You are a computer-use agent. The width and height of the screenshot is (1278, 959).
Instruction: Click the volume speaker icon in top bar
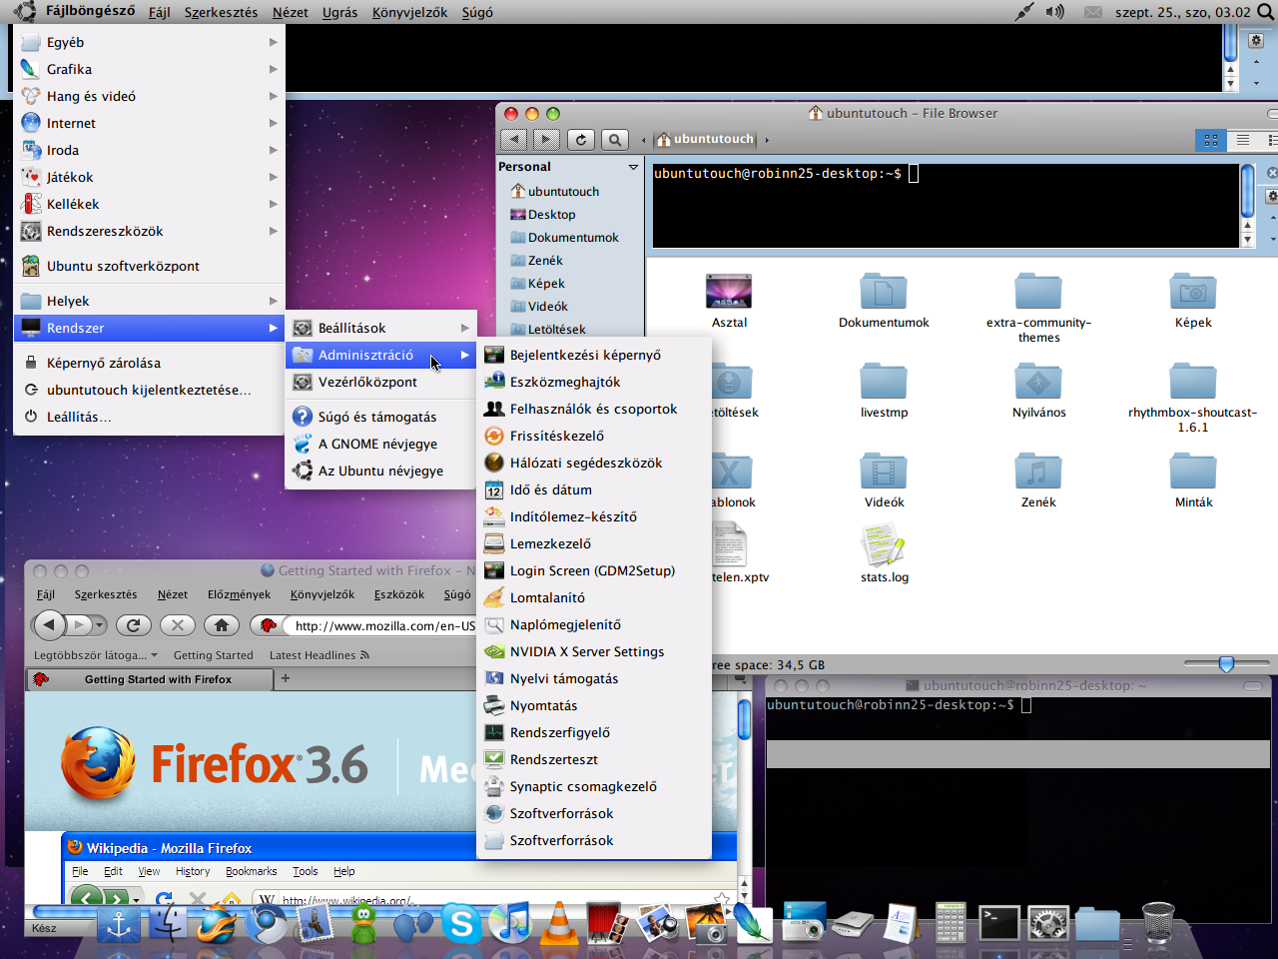click(x=1054, y=12)
